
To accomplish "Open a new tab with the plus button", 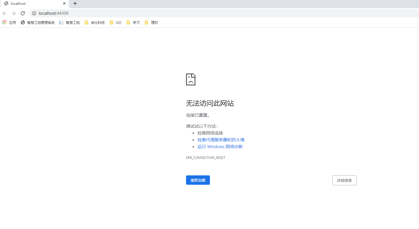I will pyautogui.click(x=75, y=3).
